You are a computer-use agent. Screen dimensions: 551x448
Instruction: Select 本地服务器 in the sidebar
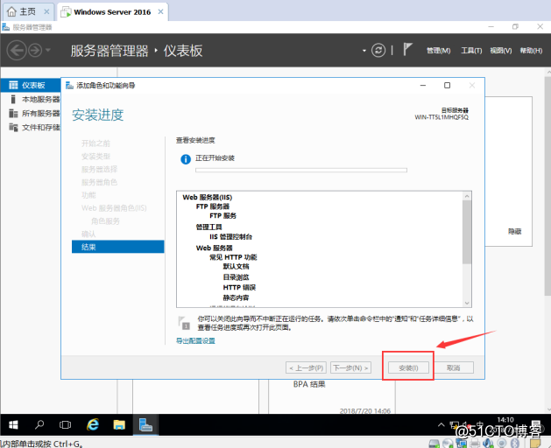click(31, 100)
